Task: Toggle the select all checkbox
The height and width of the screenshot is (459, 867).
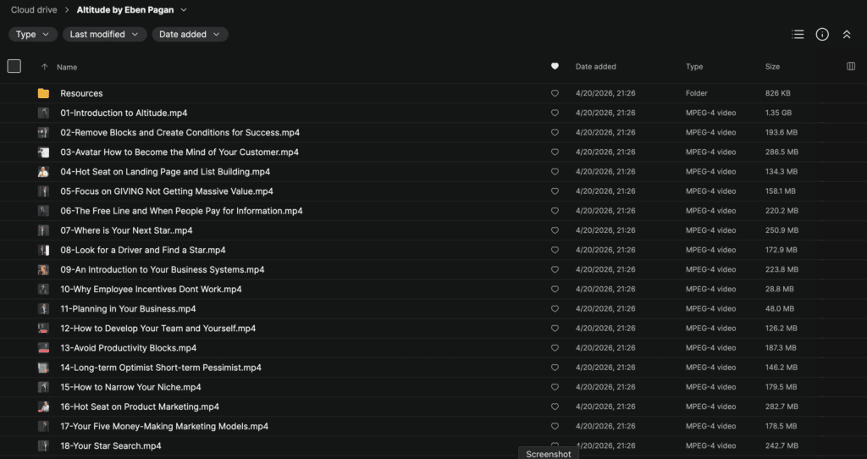Action: click(x=14, y=66)
